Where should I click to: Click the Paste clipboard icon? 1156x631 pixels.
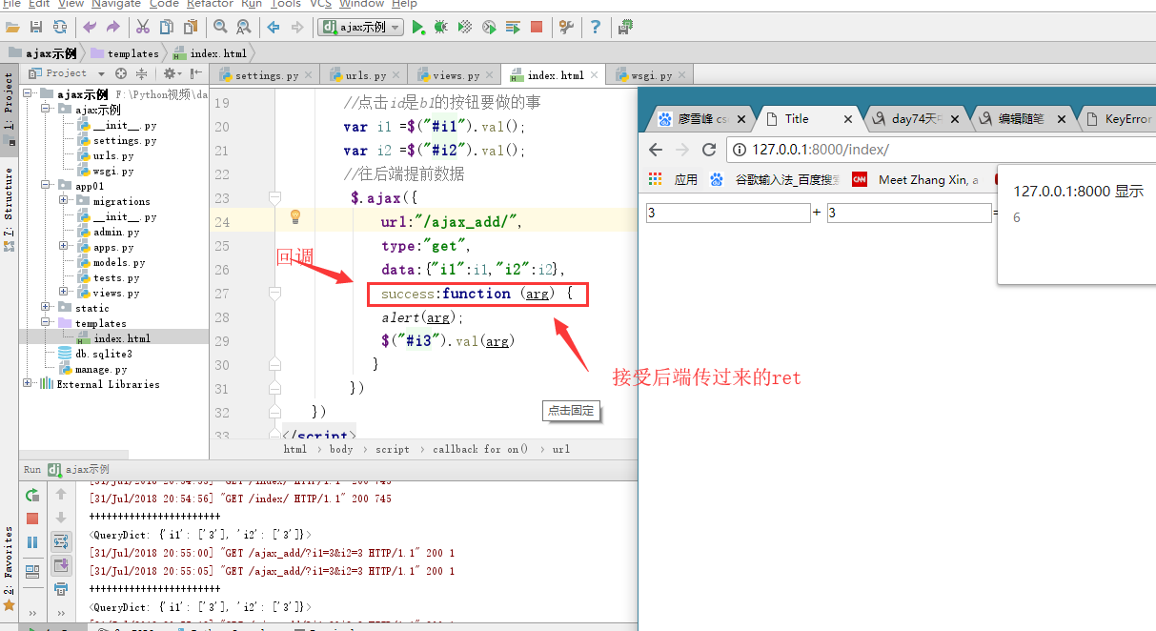pos(191,27)
